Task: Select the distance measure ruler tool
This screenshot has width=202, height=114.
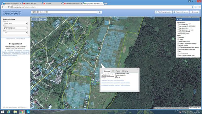Action: coord(34,19)
